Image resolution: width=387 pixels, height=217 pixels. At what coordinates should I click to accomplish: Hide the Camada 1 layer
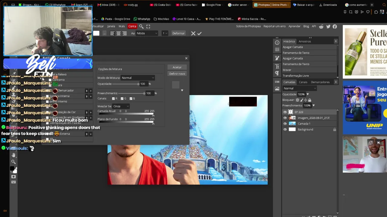point(285,124)
